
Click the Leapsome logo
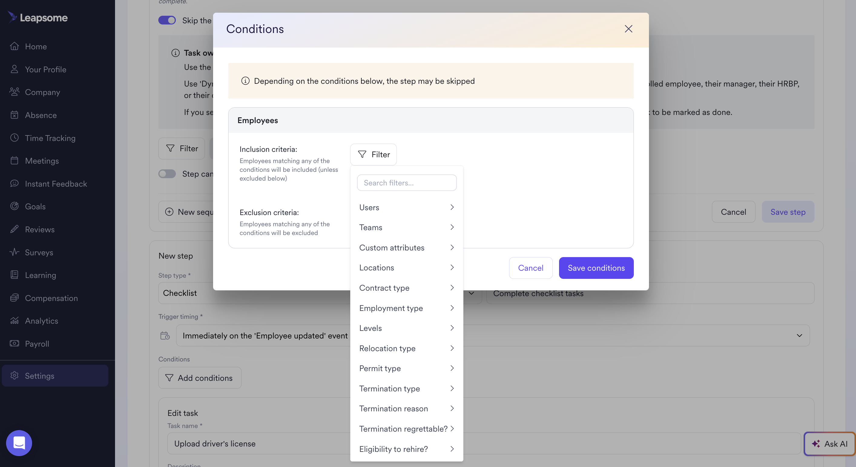tap(38, 17)
